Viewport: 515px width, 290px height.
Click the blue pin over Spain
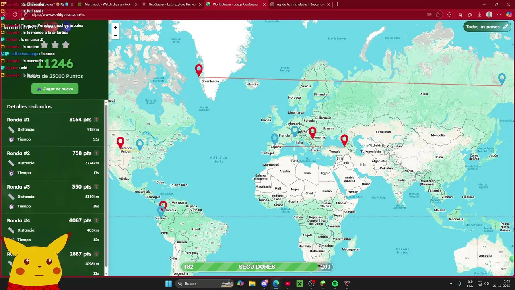pyautogui.click(x=275, y=139)
